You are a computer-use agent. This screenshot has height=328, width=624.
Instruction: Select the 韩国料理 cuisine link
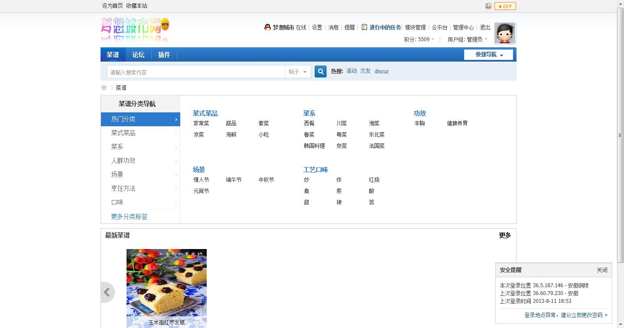314,146
